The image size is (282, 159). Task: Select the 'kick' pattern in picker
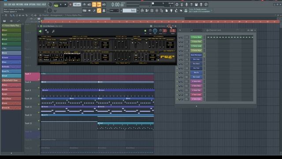coord(11,53)
